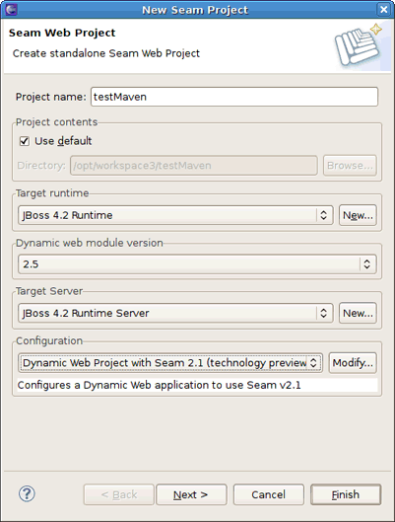This screenshot has width=395, height=522.
Task: Click the Eclipse icon in title bar
Action: [x=11, y=9]
